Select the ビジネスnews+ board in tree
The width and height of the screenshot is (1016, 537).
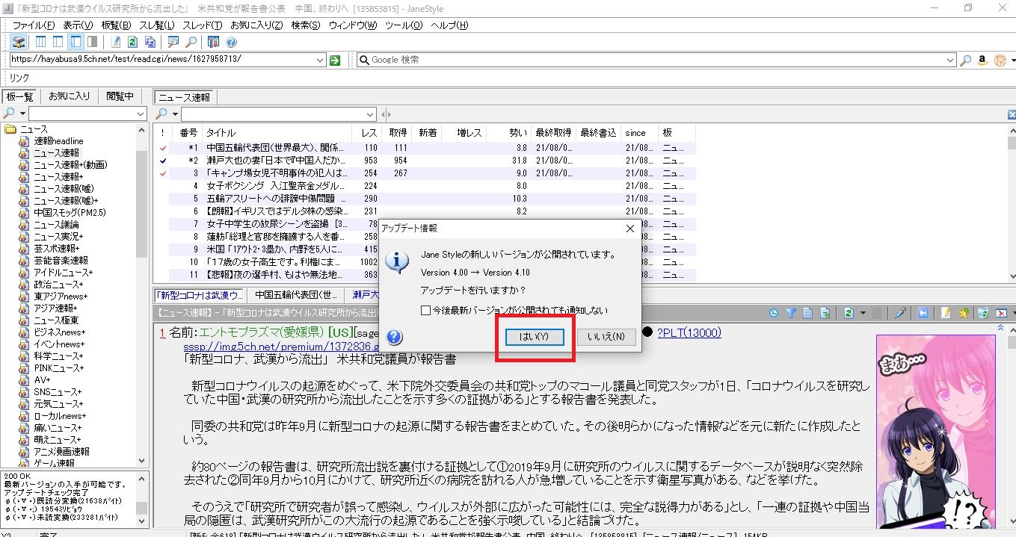point(59,332)
